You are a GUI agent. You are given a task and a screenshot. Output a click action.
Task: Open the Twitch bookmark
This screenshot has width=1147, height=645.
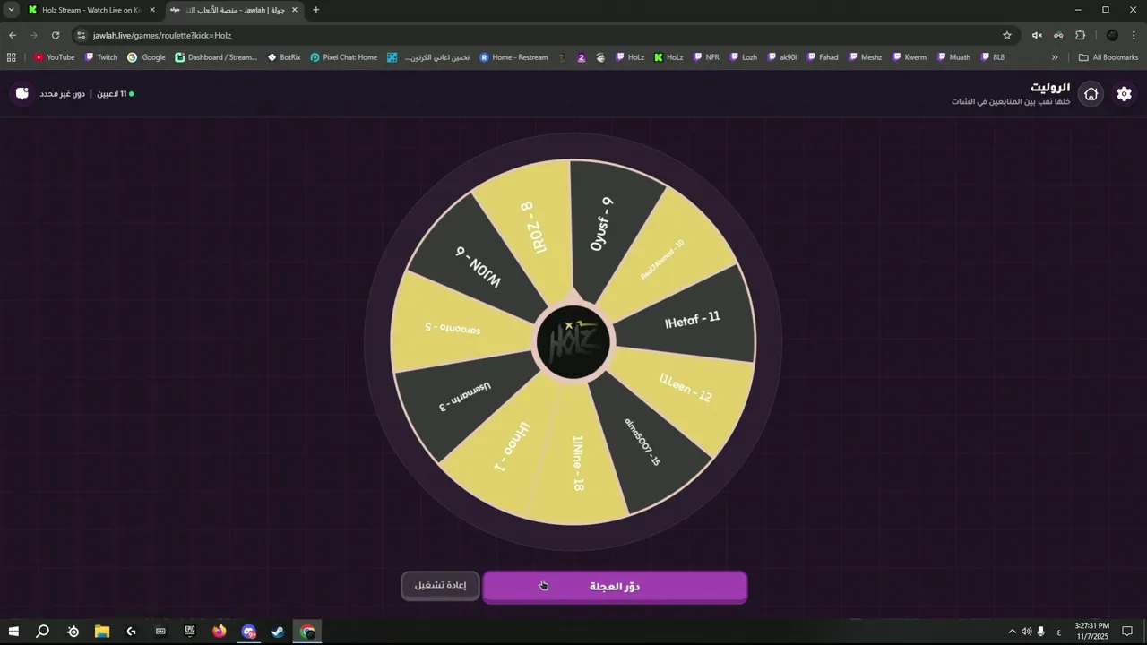[101, 57]
